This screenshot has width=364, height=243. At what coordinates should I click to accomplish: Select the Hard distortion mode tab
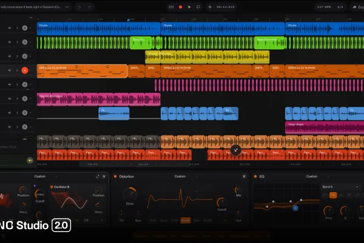(x=164, y=220)
